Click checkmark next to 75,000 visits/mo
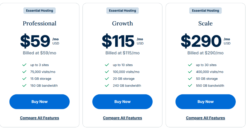 pyautogui.click(x=24, y=72)
